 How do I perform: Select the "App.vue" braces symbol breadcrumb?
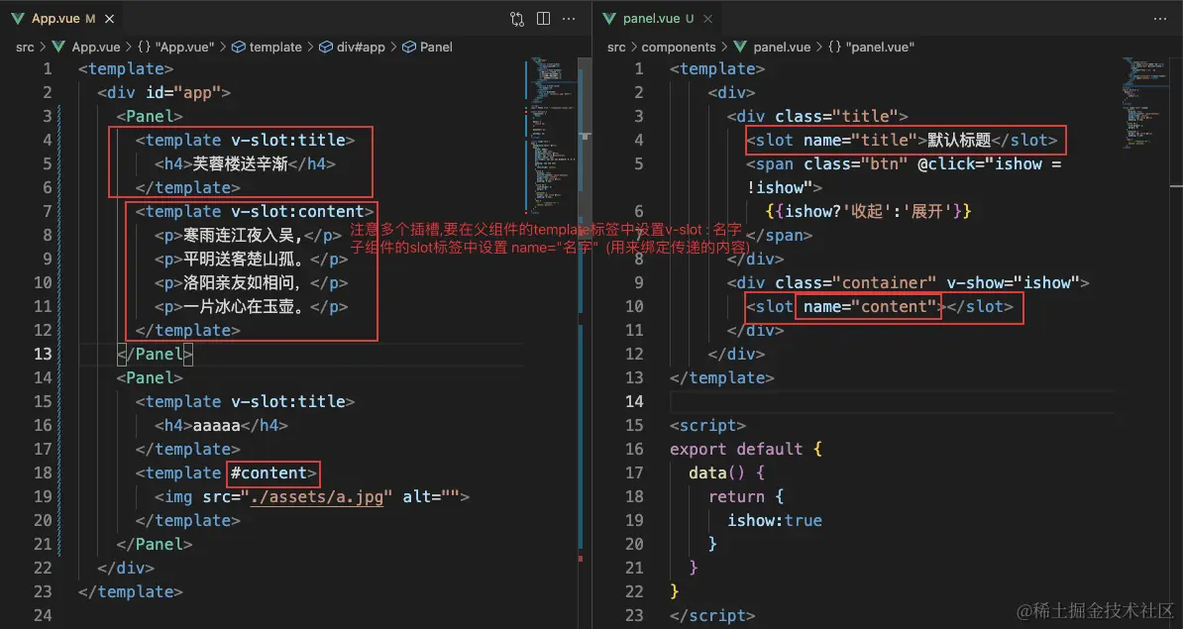click(x=175, y=47)
